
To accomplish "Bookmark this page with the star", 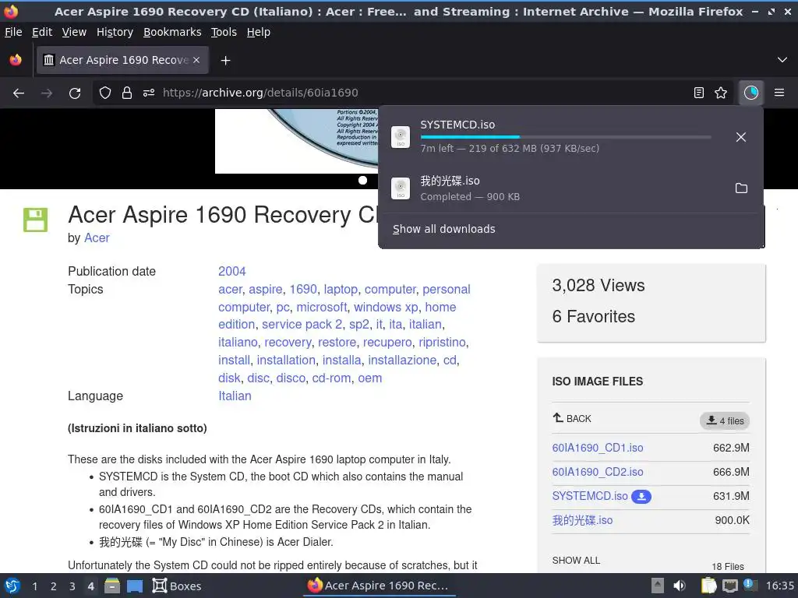I will [721, 93].
